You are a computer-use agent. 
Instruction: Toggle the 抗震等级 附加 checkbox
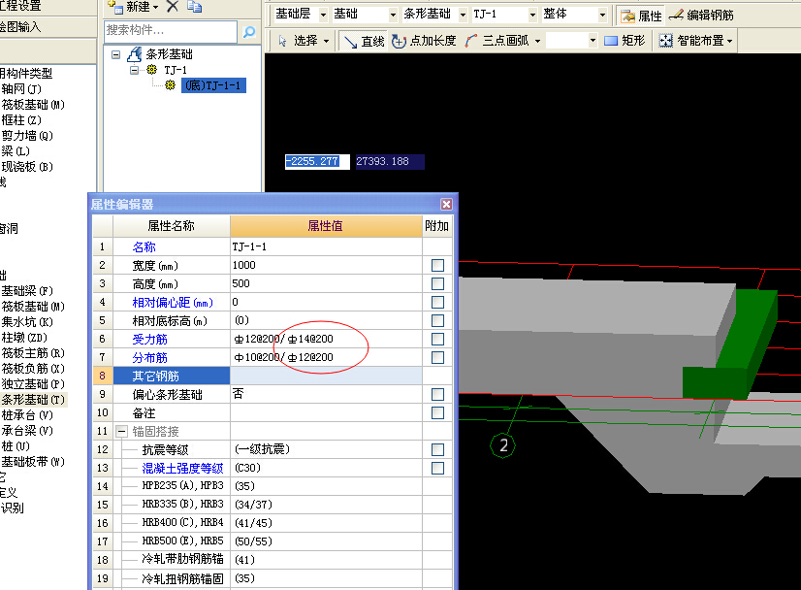[437, 449]
